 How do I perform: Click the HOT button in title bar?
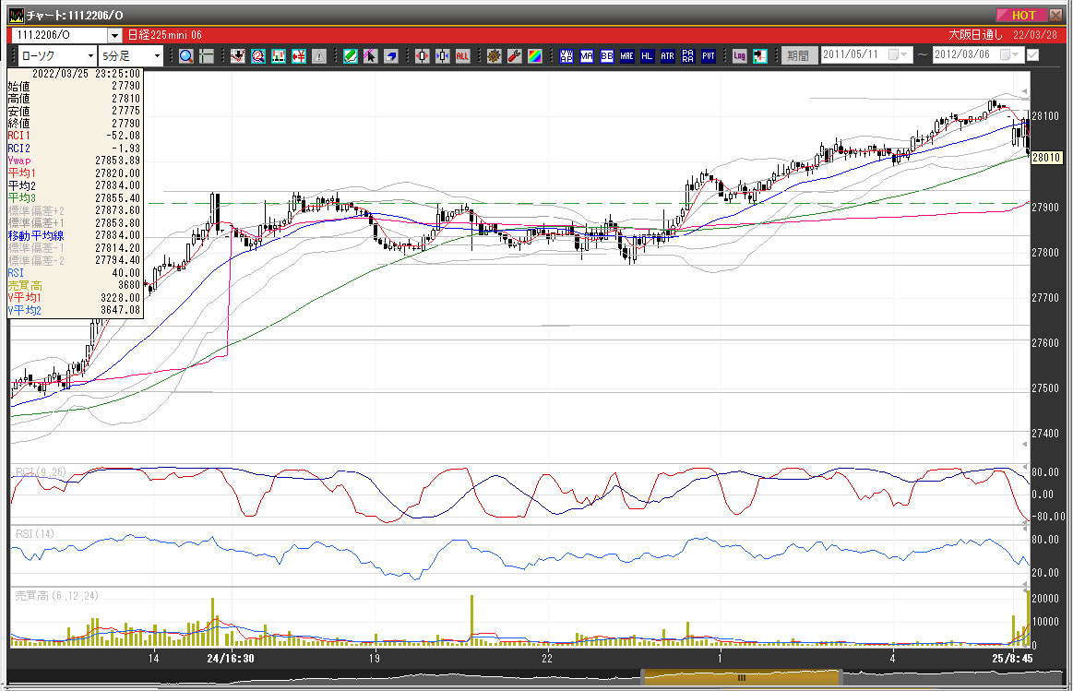click(1022, 15)
